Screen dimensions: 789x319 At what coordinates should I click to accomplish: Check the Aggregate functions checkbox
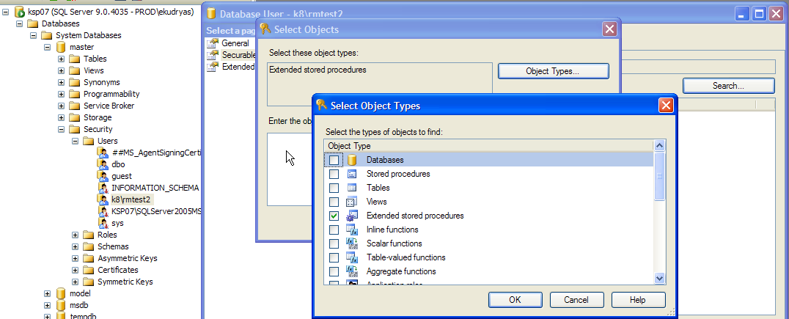click(x=334, y=271)
